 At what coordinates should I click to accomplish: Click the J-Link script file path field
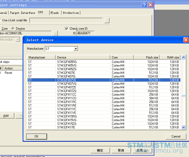coord(66,21)
